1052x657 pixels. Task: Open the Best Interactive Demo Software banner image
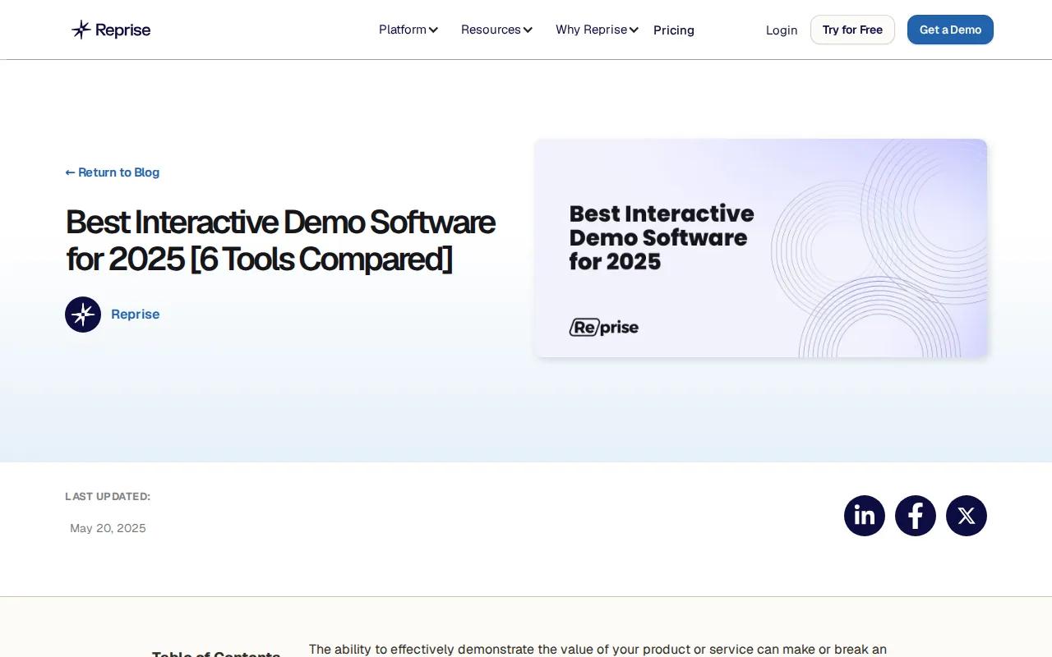[x=761, y=248]
